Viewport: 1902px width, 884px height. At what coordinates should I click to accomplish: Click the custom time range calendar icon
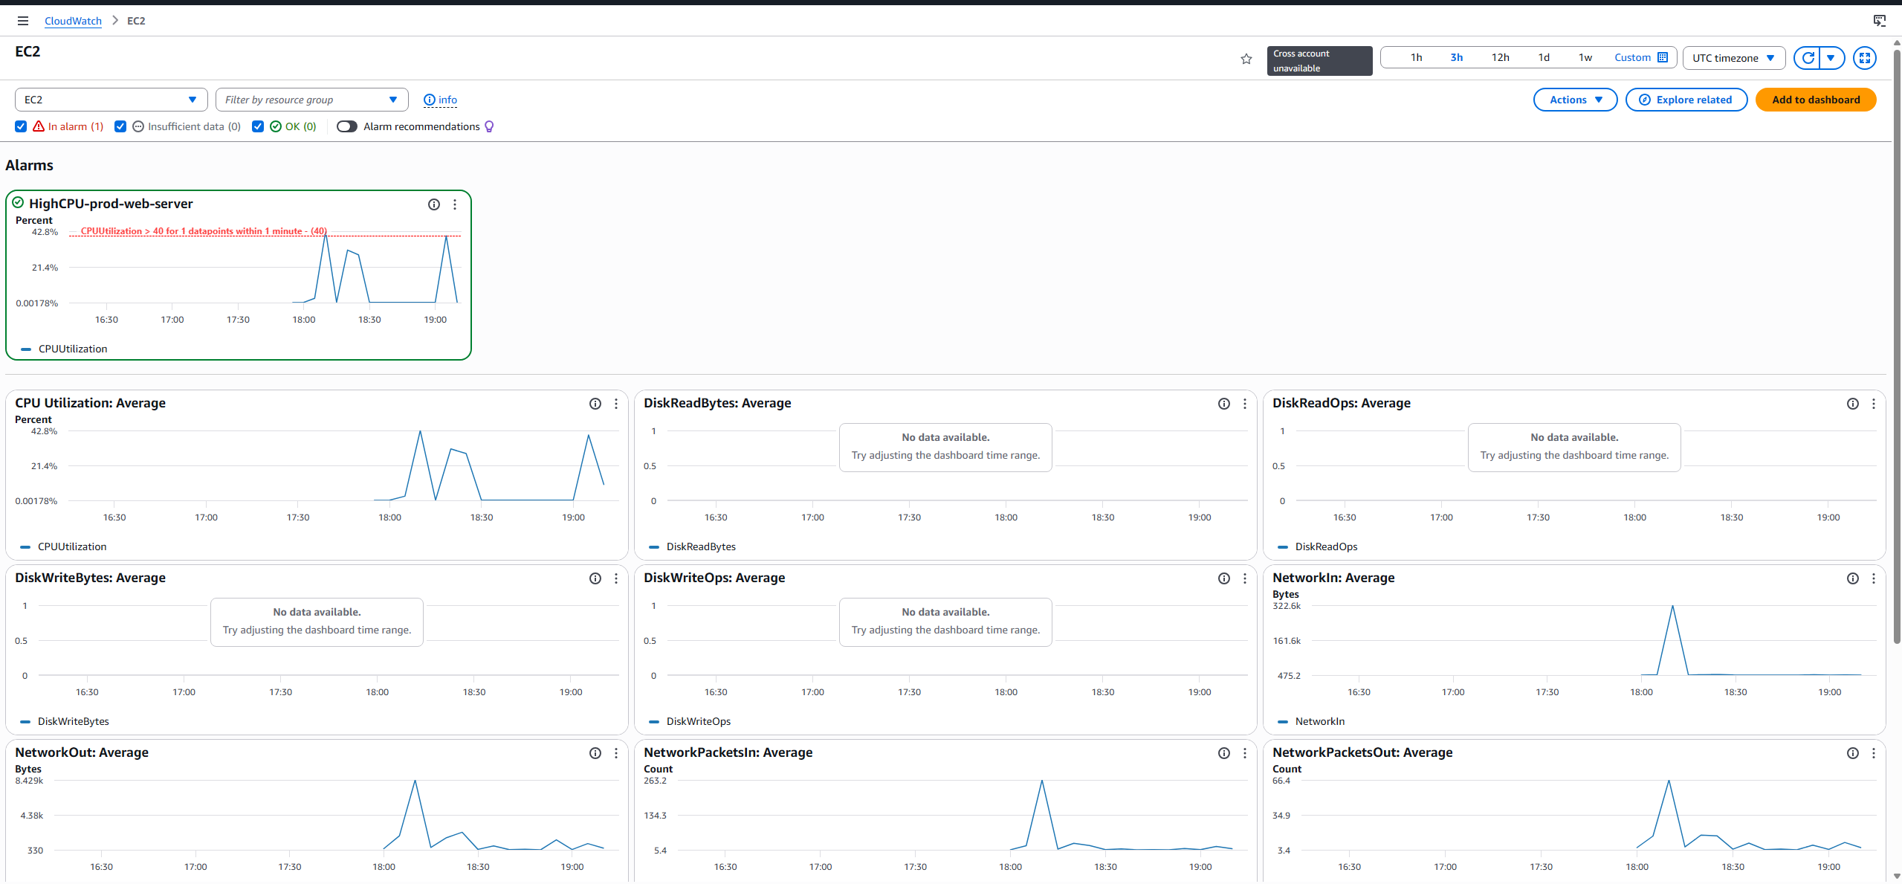(x=1663, y=57)
